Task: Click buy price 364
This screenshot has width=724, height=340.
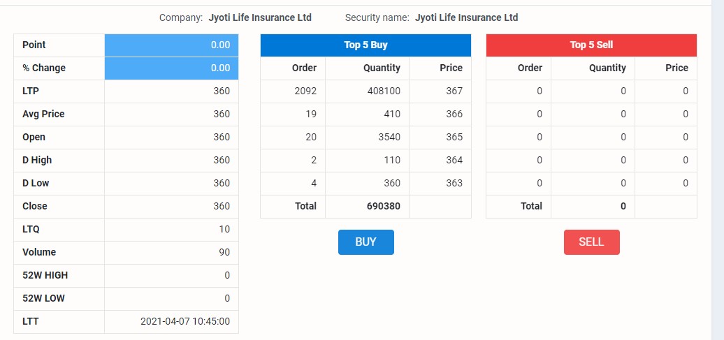Action: (454, 160)
